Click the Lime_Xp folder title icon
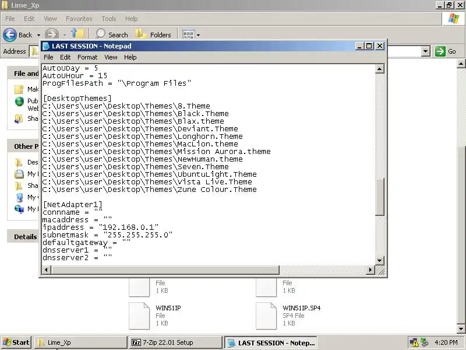This screenshot has height=350, width=466. (5, 5)
